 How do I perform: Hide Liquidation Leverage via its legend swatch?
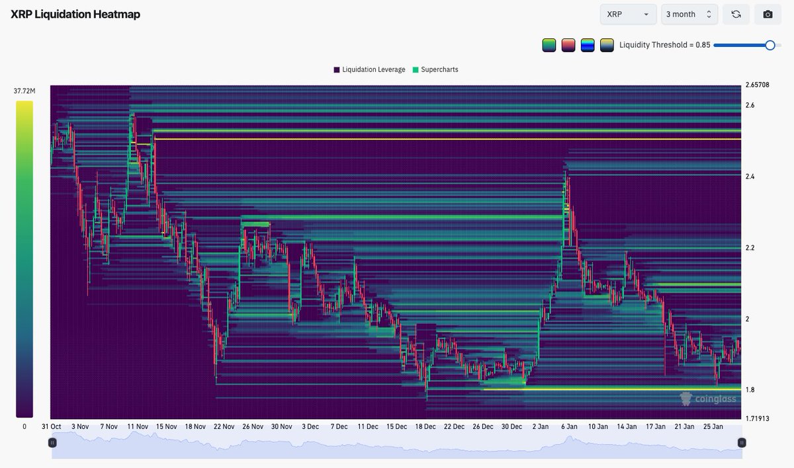335,69
